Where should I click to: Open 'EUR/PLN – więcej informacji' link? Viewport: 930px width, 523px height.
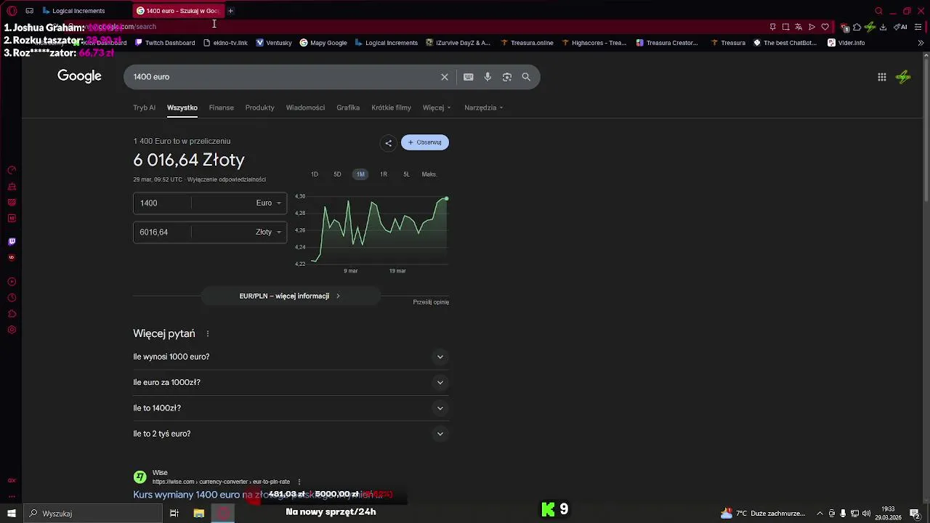tap(290, 296)
